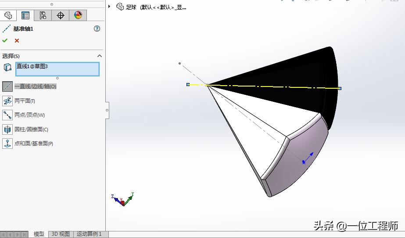Viewport: 405px width, 238px height.
Task: Click the panel collapse handle on divider
Action: [x=107, y=110]
